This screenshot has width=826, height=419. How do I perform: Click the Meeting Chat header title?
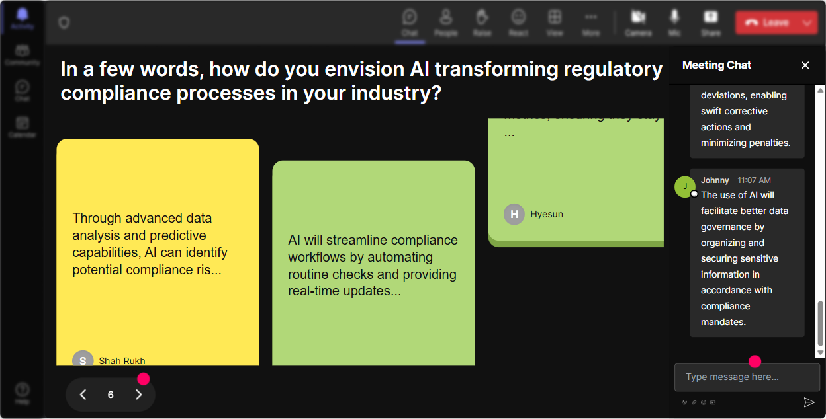[717, 65]
